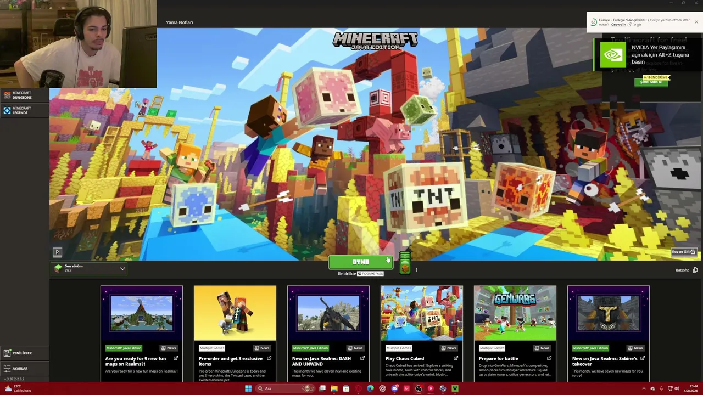Open external link for Prepare for battle
Image resolution: width=703 pixels, height=395 pixels.
click(x=549, y=358)
